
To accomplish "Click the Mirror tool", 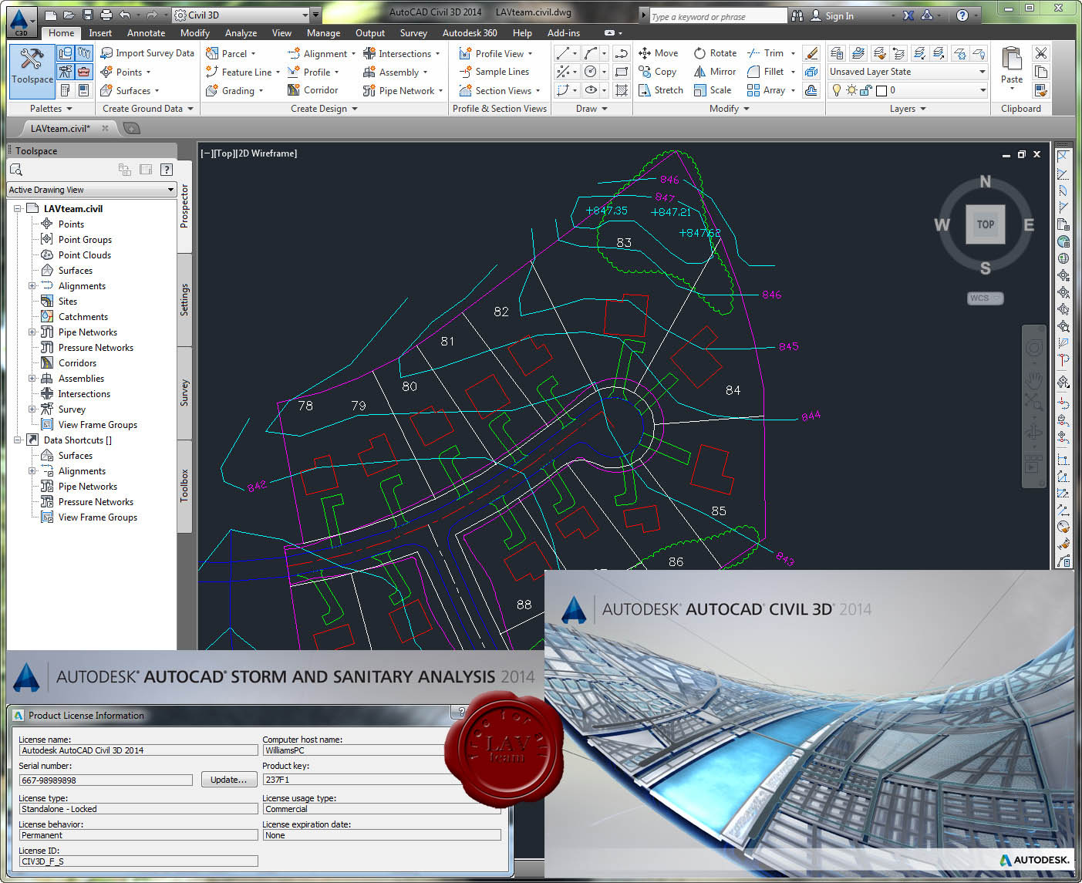I will coord(715,72).
